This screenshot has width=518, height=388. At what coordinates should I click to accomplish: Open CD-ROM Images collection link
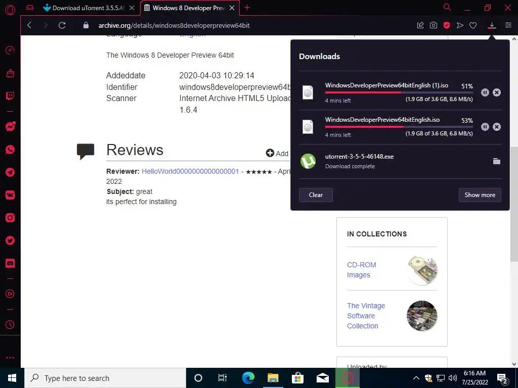tap(361, 270)
